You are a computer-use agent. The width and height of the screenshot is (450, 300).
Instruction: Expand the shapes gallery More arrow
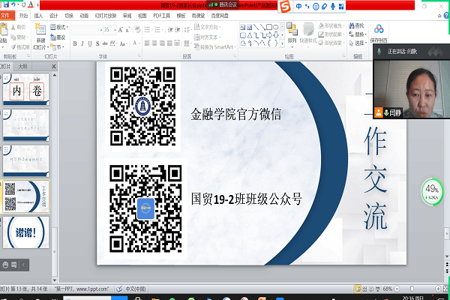pos(283,43)
